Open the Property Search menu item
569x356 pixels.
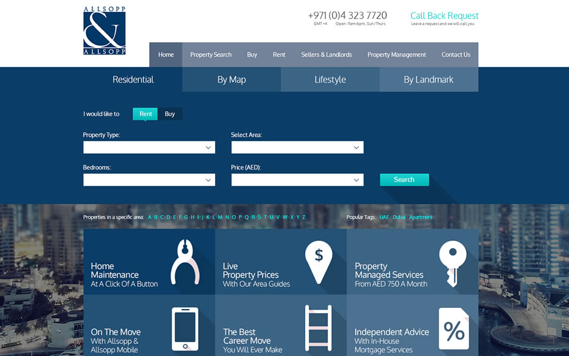[x=210, y=55]
